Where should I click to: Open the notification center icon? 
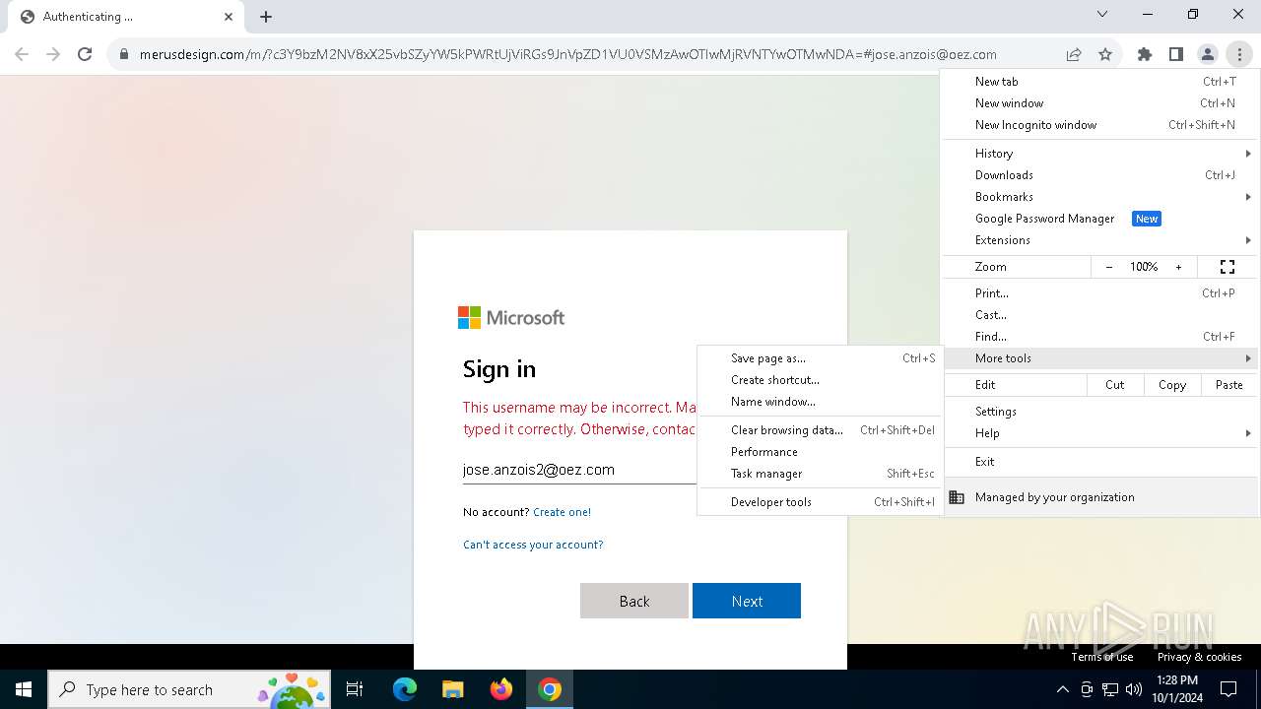tap(1229, 689)
